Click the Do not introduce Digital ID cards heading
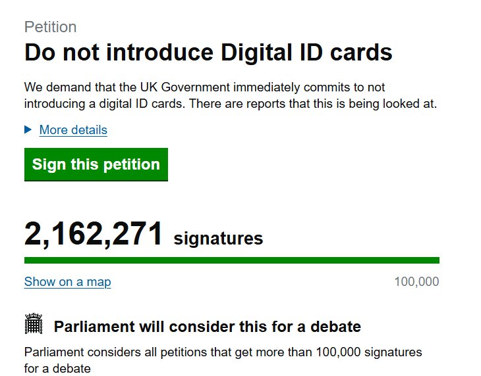Viewport: 481px width, 376px height. (208, 53)
